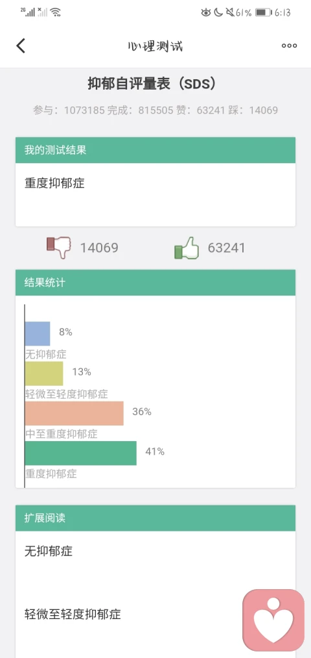Click the blue 8% 无抑郁症 bar
Image resolution: width=311 pixels, height=658 pixels.
point(38,334)
